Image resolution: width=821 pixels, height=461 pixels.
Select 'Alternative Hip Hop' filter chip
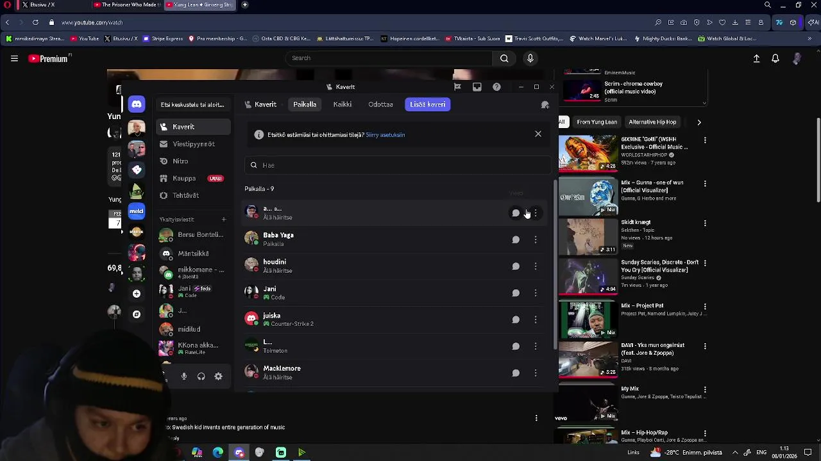click(652, 122)
